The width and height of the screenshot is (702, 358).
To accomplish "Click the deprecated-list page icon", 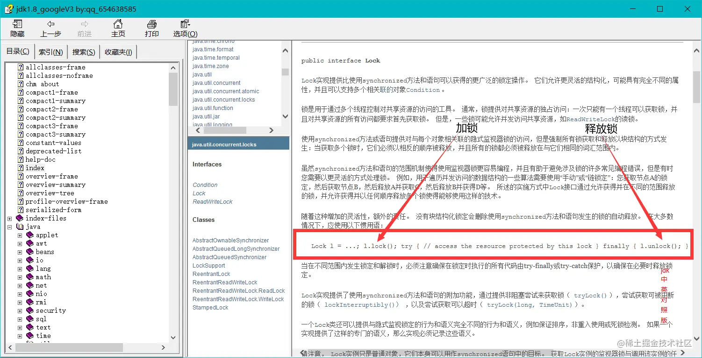I will [x=21, y=151].
